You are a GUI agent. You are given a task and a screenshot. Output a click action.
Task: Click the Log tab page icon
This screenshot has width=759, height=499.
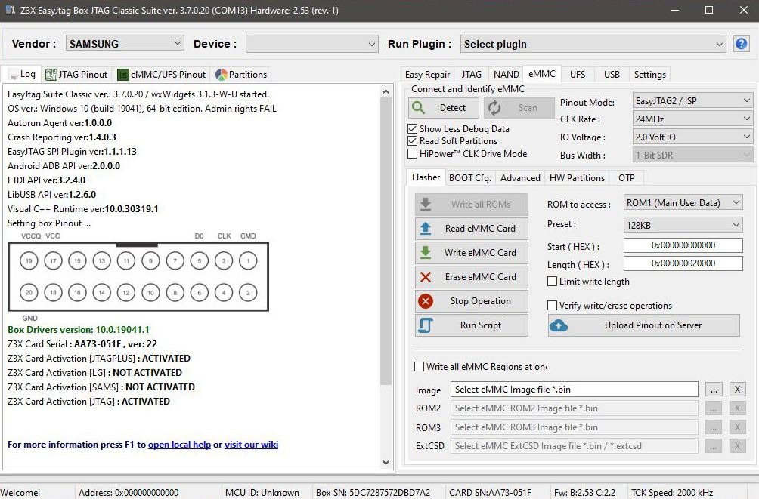13,75
